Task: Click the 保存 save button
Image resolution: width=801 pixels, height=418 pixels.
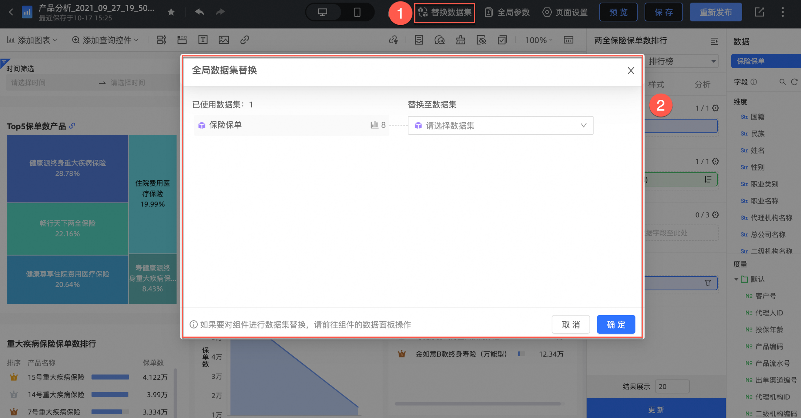Action: [664, 12]
